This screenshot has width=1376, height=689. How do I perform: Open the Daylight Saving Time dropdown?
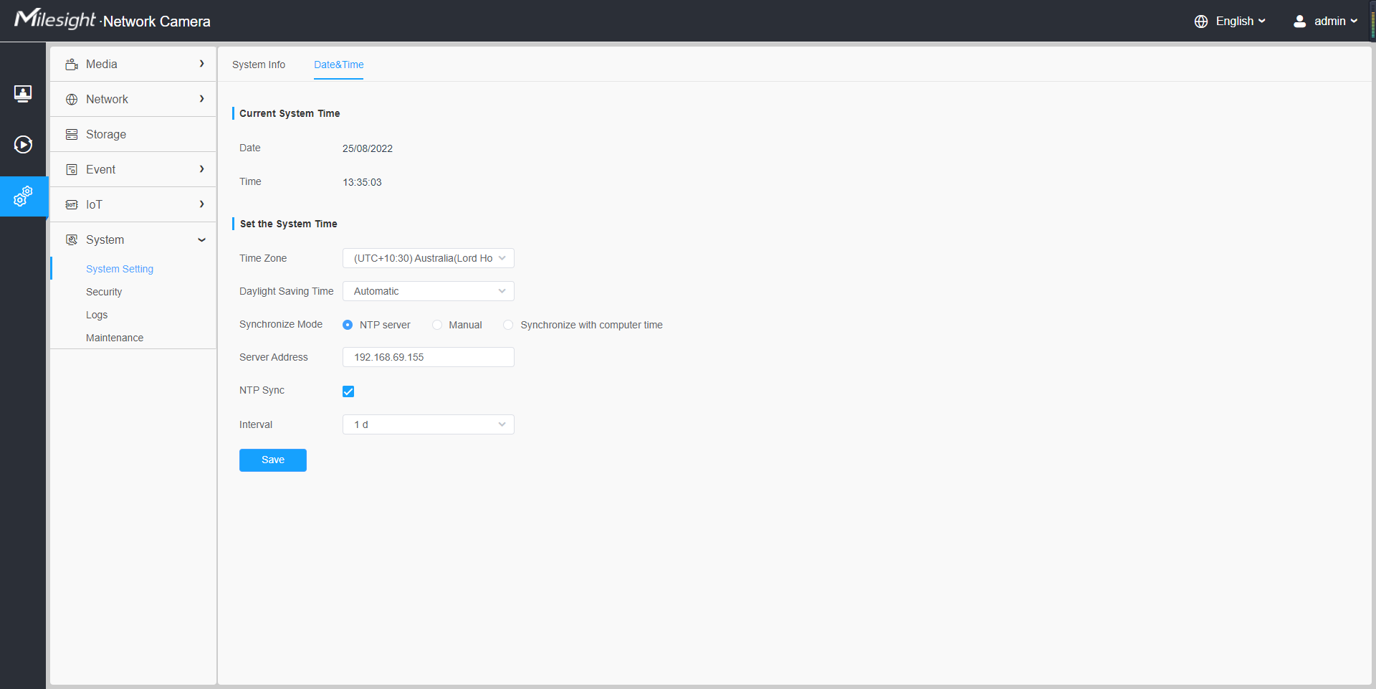pos(429,291)
